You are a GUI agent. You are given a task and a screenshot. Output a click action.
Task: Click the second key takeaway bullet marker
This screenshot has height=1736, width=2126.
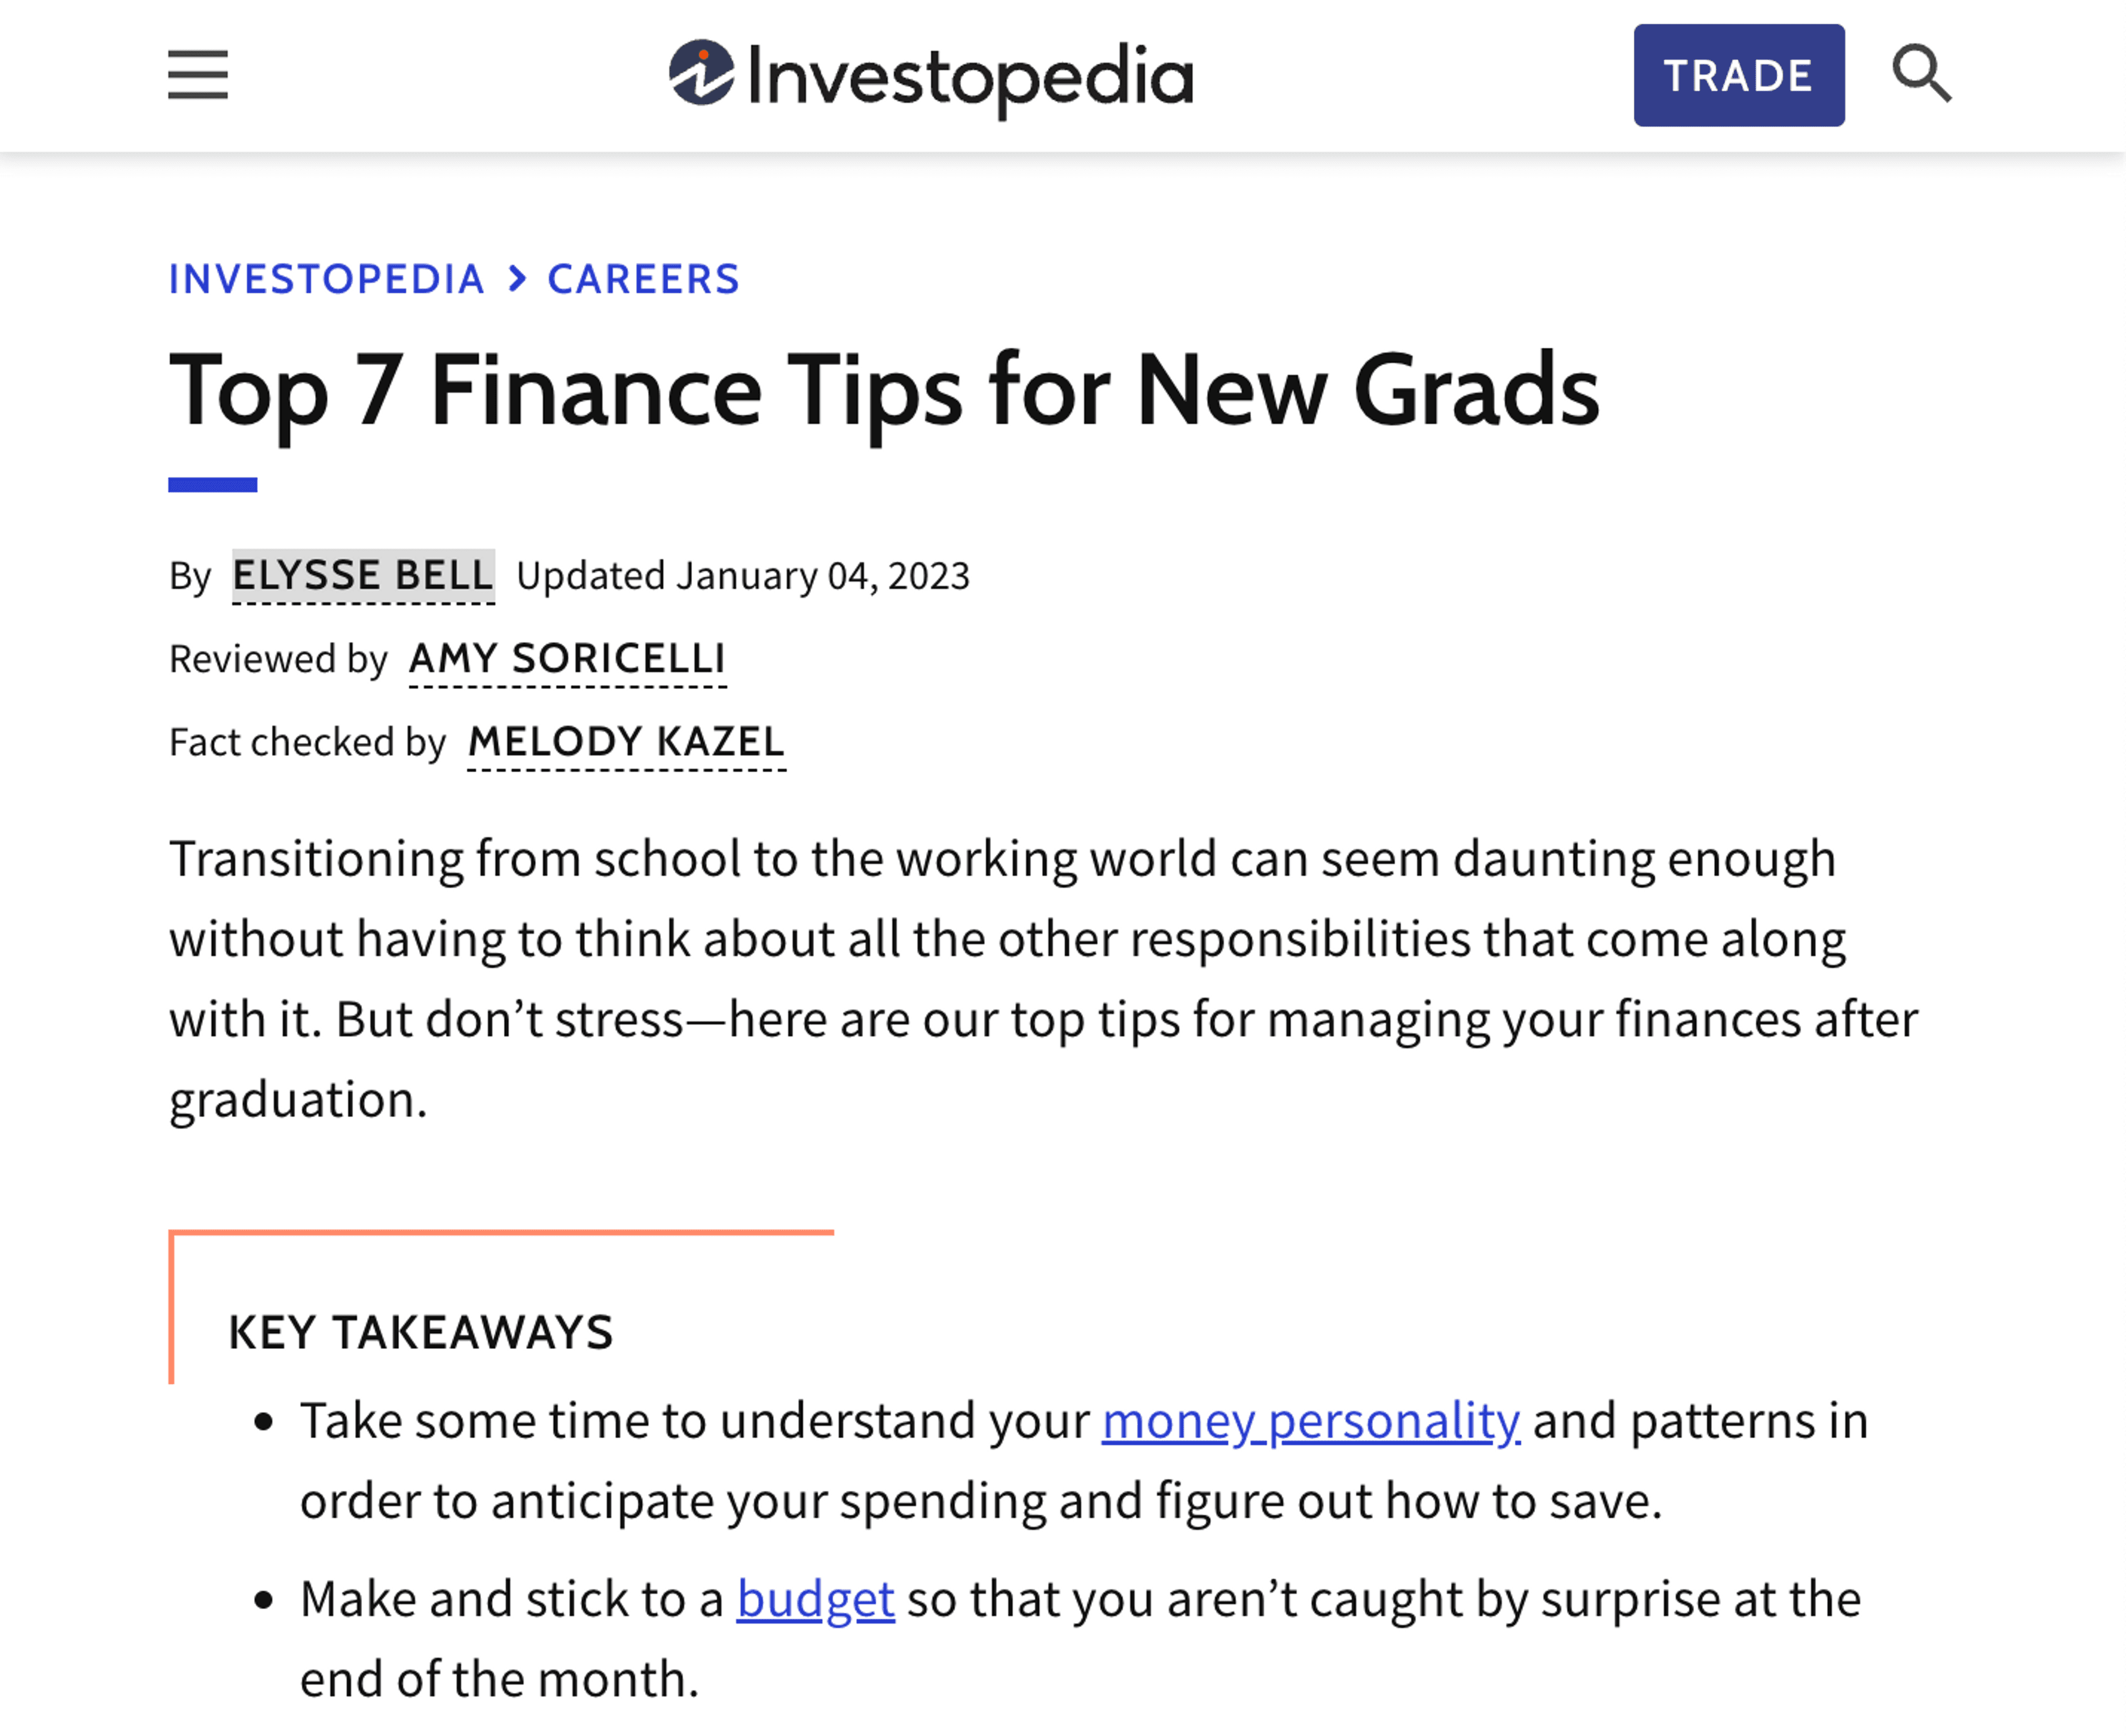264,1600
